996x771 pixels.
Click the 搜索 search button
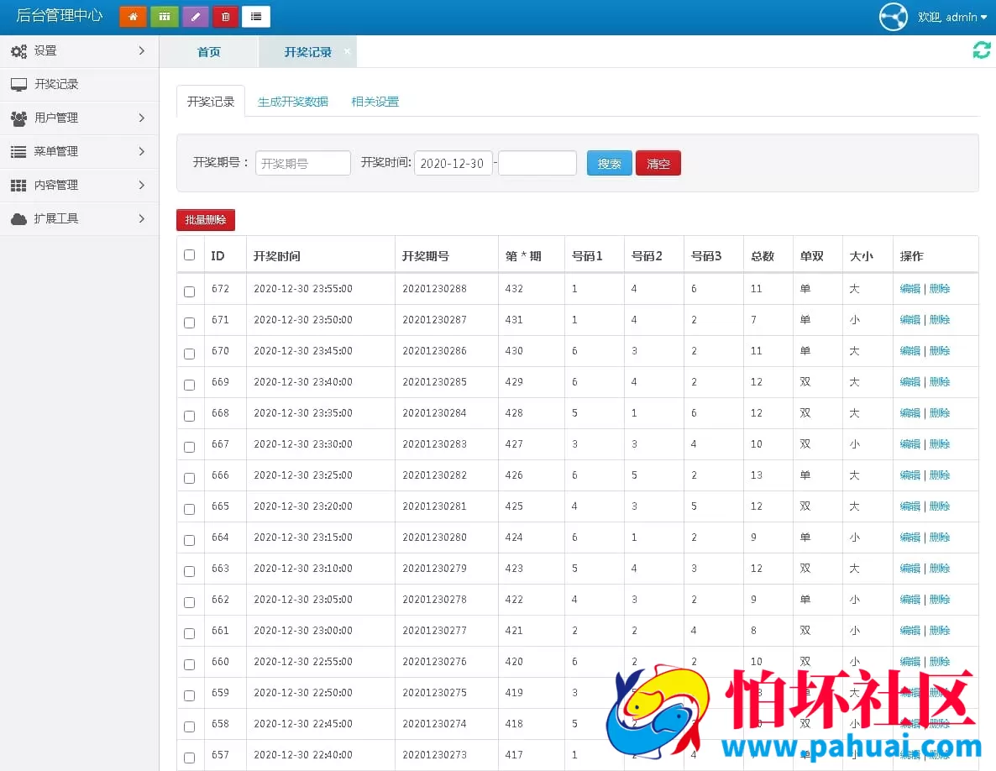tap(609, 163)
